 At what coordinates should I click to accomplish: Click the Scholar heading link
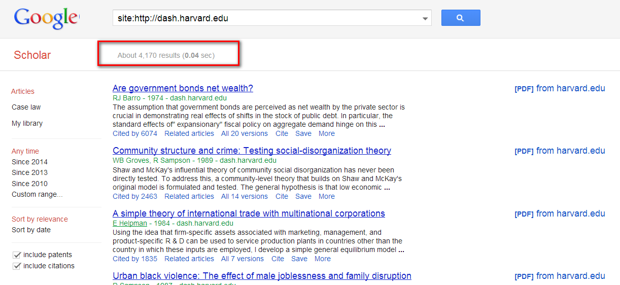coord(32,55)
